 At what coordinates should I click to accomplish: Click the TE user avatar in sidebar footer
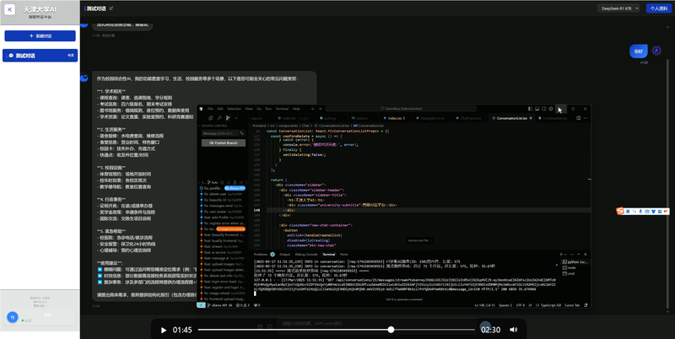point(12,317)
